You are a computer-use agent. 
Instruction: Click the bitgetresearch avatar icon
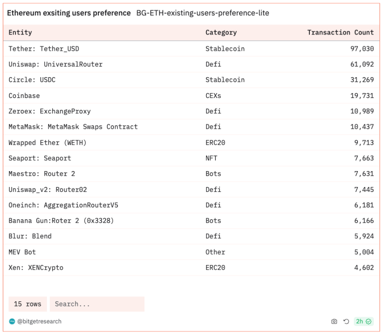coord(12,321)
